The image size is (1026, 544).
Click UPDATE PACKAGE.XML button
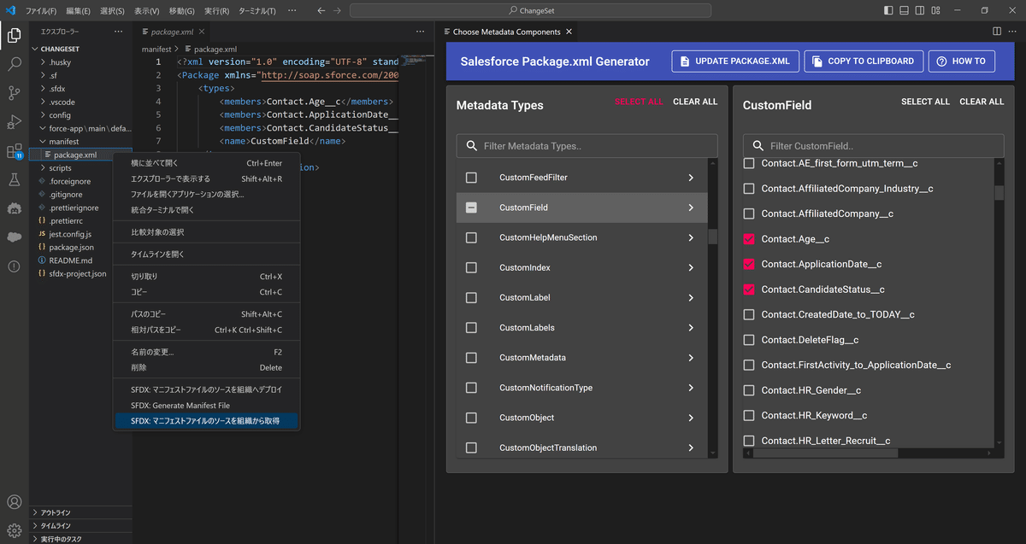point(735,61)
